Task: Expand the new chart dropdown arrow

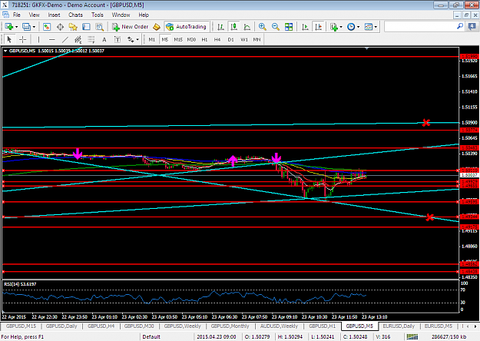Action: [17, 27]
